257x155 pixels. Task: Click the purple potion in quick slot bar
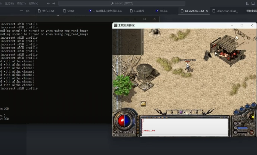pyautogui.click(x=181, y=112)
